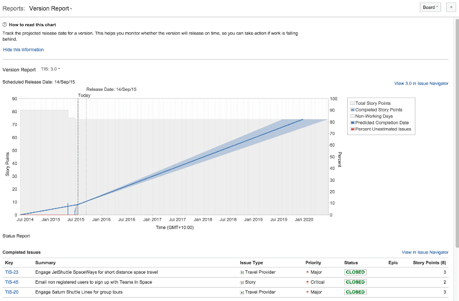Click the red Percent Unestimated Issues swatch

point(352,129)
